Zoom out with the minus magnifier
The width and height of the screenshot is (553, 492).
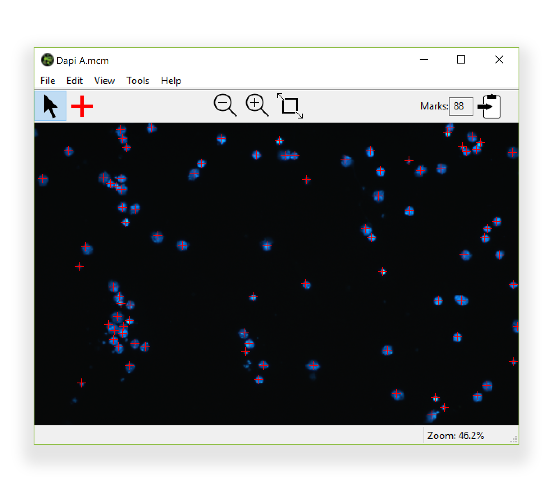(225, 105)
